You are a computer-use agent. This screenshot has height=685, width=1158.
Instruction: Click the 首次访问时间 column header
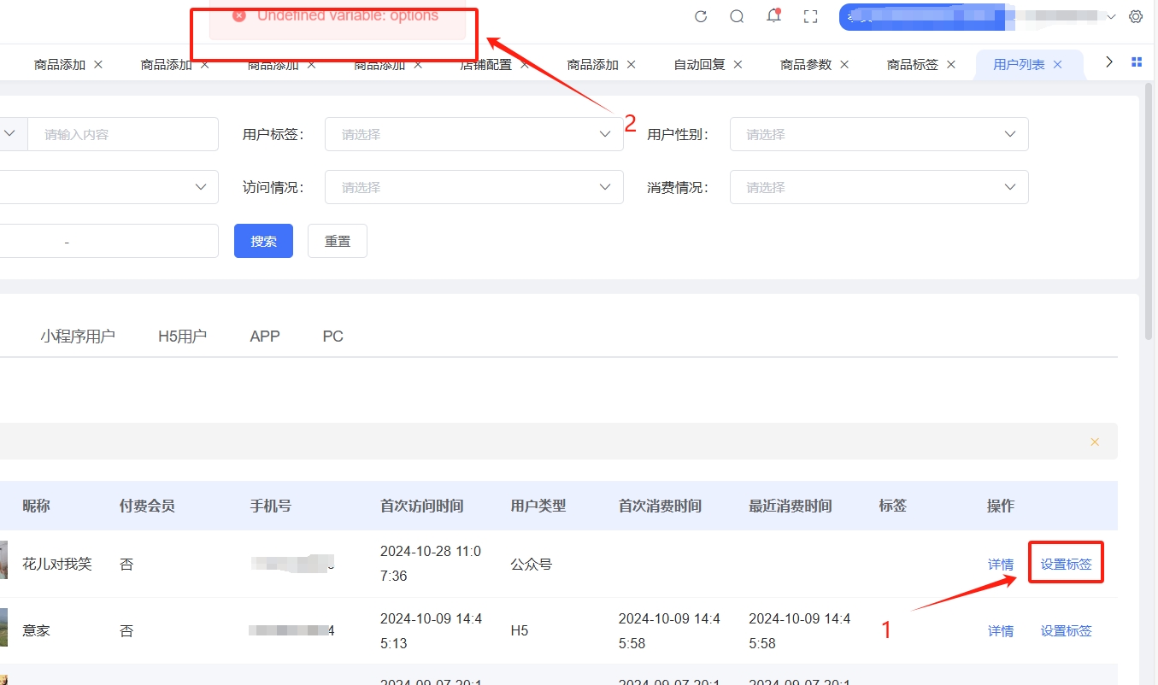(422, 506)
